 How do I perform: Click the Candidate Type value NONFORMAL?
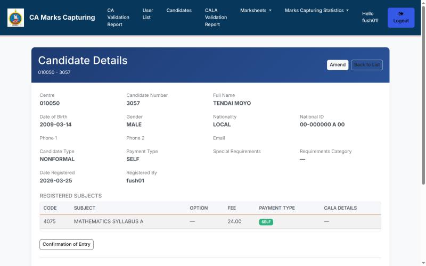tap(57, 159)
